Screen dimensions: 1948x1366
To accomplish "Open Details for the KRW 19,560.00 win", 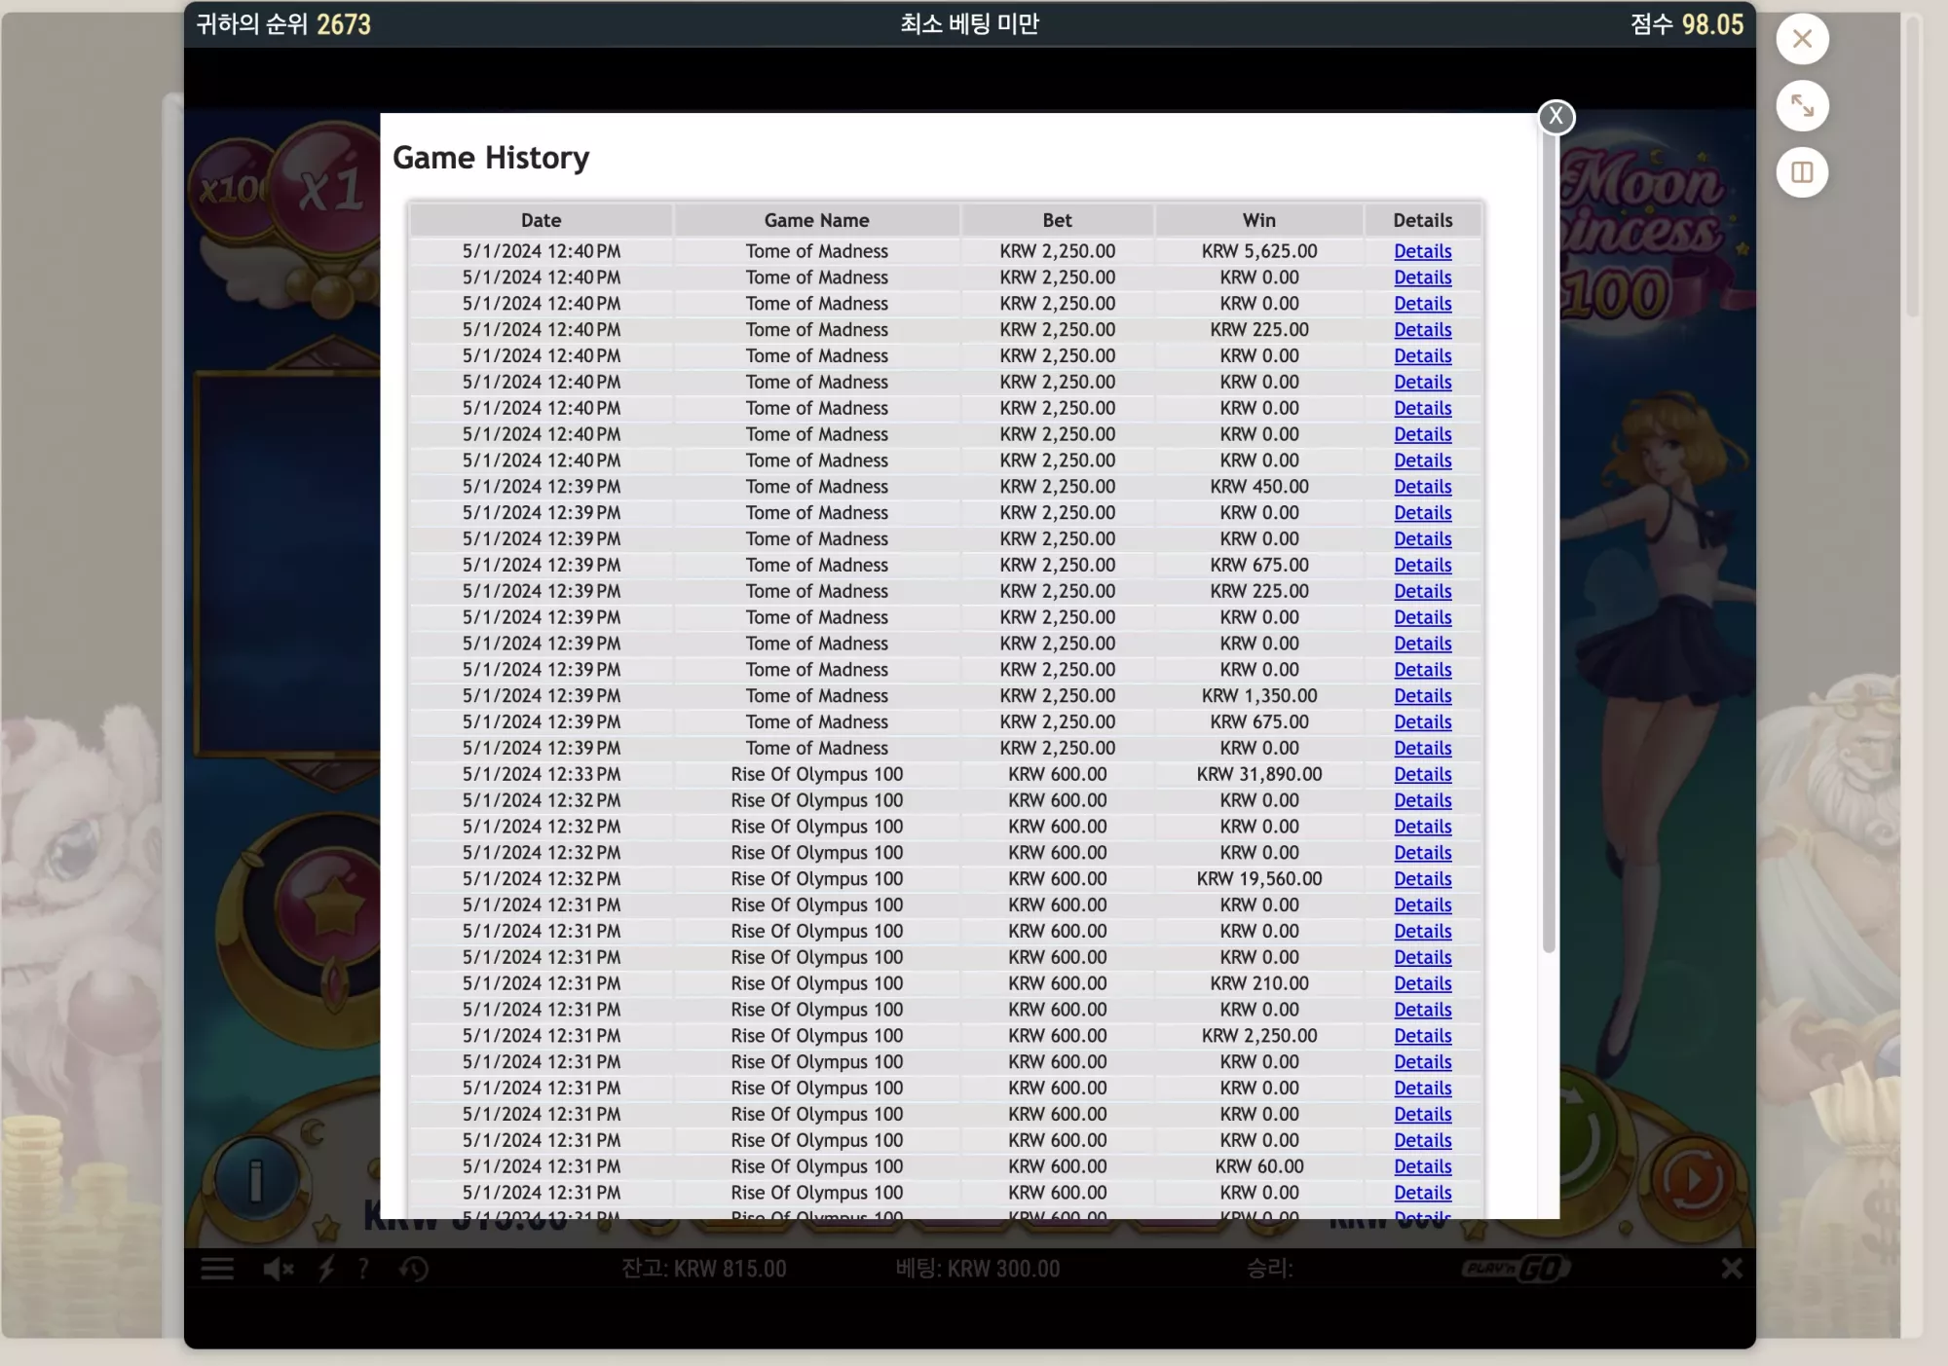I will tap(1422, 878).
